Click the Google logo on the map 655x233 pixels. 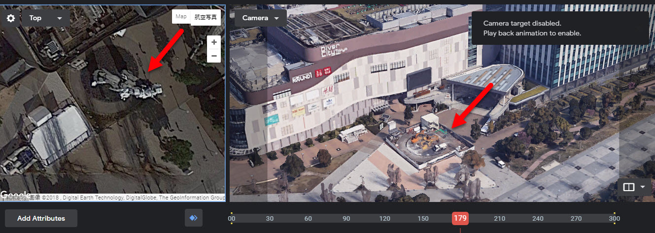(15, 195)
